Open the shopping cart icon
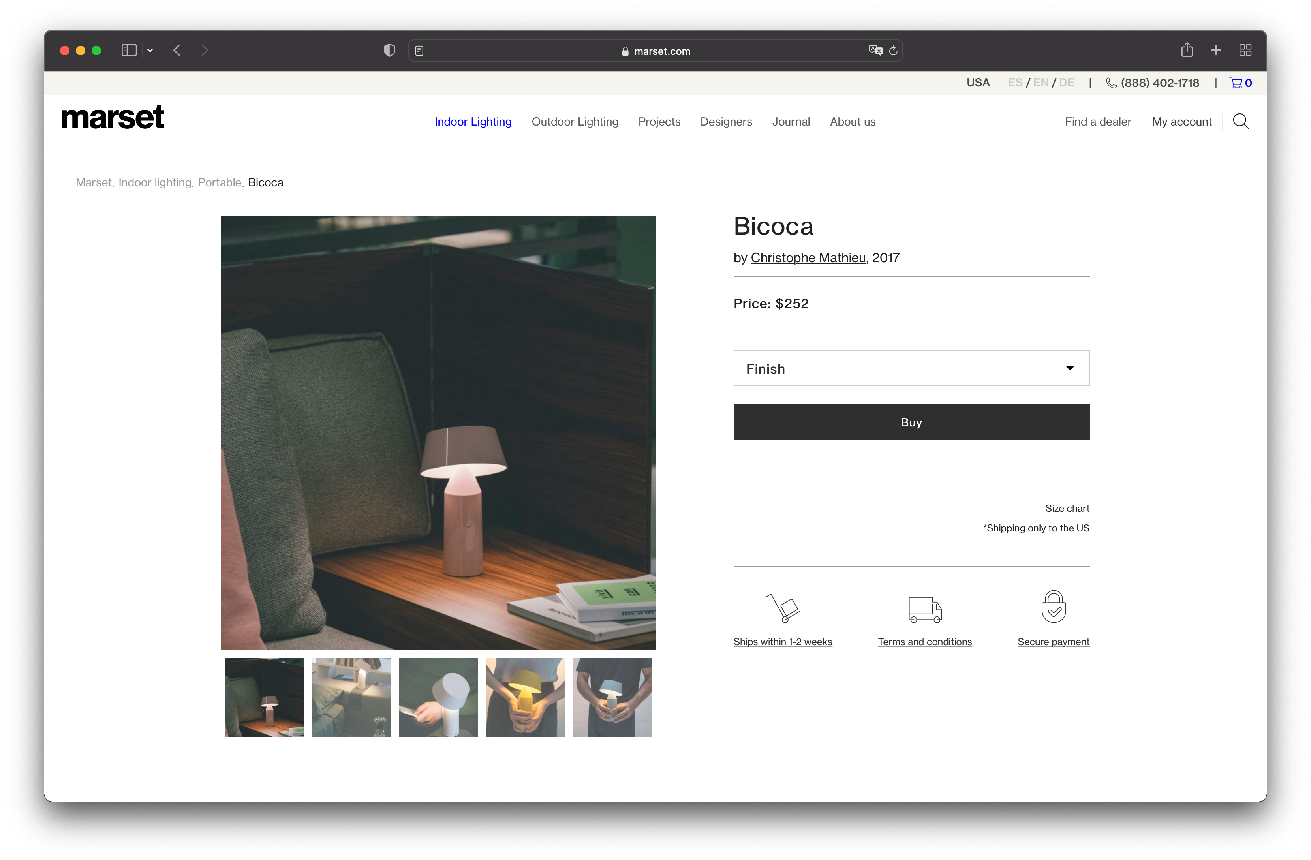Image resolution: width=1311 pixels, height=860 pixels. 1236,83
